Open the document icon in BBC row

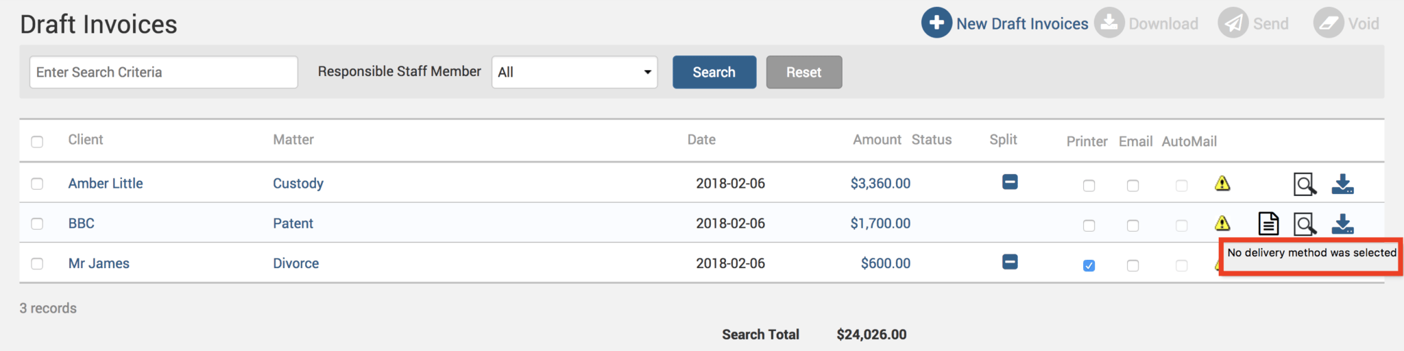[1268, 223]
